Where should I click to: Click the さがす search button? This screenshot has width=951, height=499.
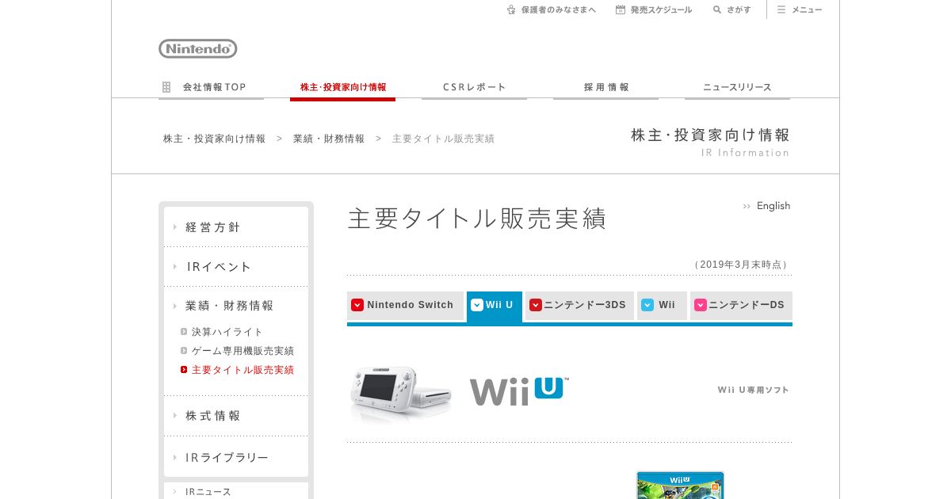(731, 10)
